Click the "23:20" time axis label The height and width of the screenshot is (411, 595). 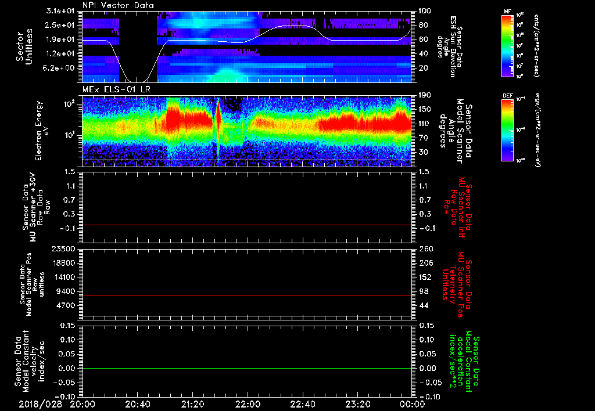tap(357, 404)
